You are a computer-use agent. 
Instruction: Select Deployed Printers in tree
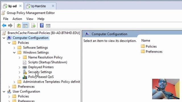pyautogui.click(x=41, y=67)
